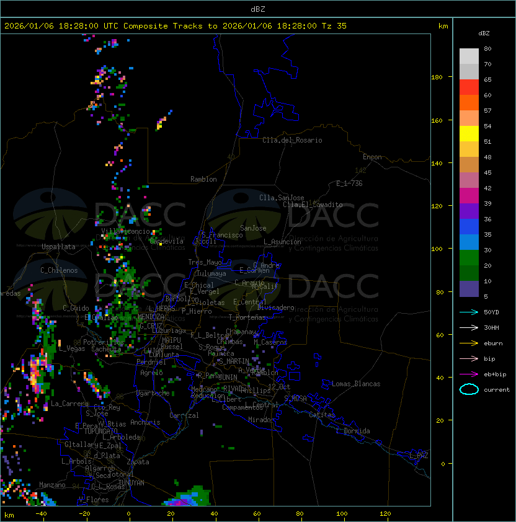Click the 'Manzano' map label
Viewport: 516px width, 522px height.
coord(52,485)
